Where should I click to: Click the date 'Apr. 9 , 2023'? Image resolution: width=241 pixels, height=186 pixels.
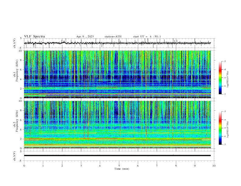tap(85, 36)
